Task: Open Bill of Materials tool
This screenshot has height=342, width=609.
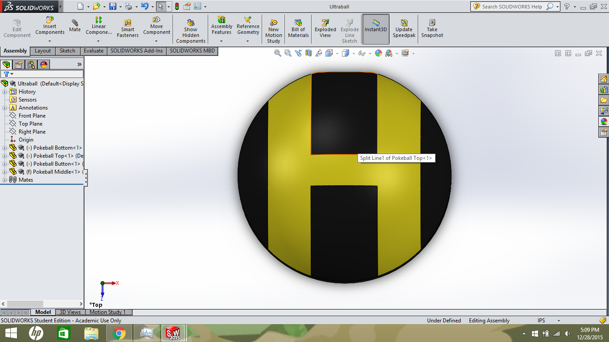Action: [x=298, y=28]
